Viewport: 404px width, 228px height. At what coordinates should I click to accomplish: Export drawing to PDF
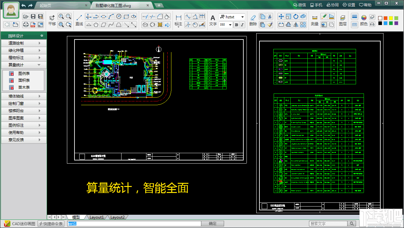click(33, 25)
